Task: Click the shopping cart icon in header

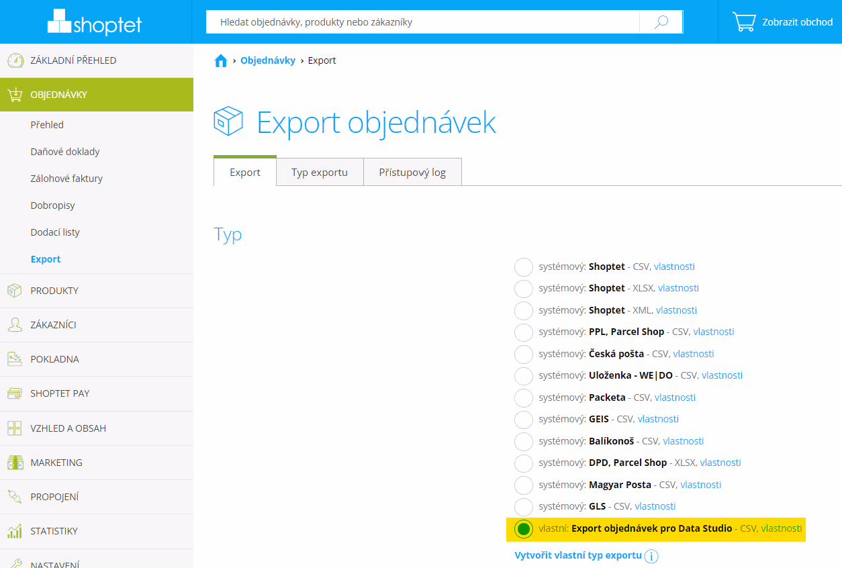Action: (x=744, y=22)
